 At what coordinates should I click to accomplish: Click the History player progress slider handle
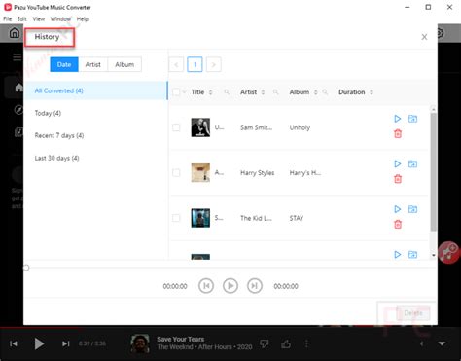tap(26, 268)
